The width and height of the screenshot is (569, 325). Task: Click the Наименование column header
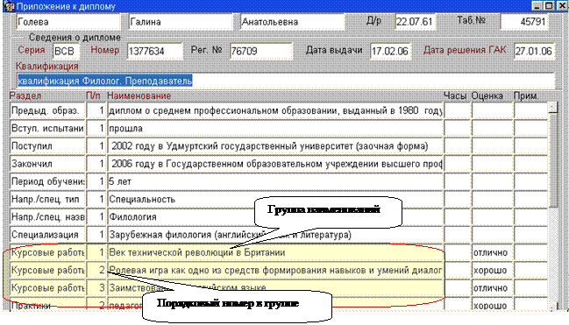tap(139, 96)
